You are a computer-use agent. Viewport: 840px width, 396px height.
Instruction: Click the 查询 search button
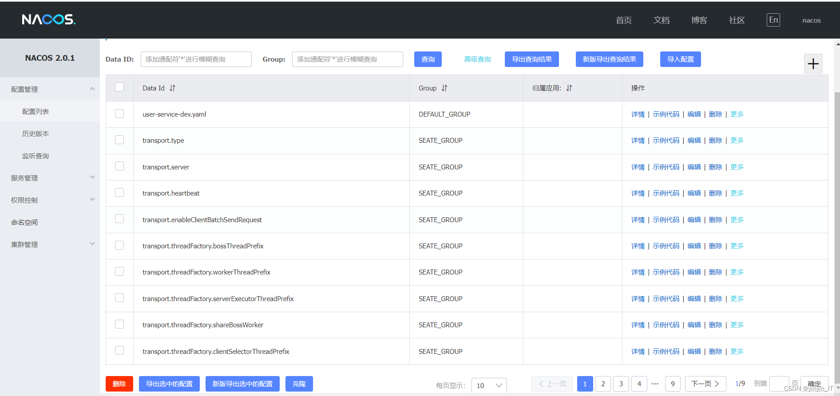[x=428, y=59]
